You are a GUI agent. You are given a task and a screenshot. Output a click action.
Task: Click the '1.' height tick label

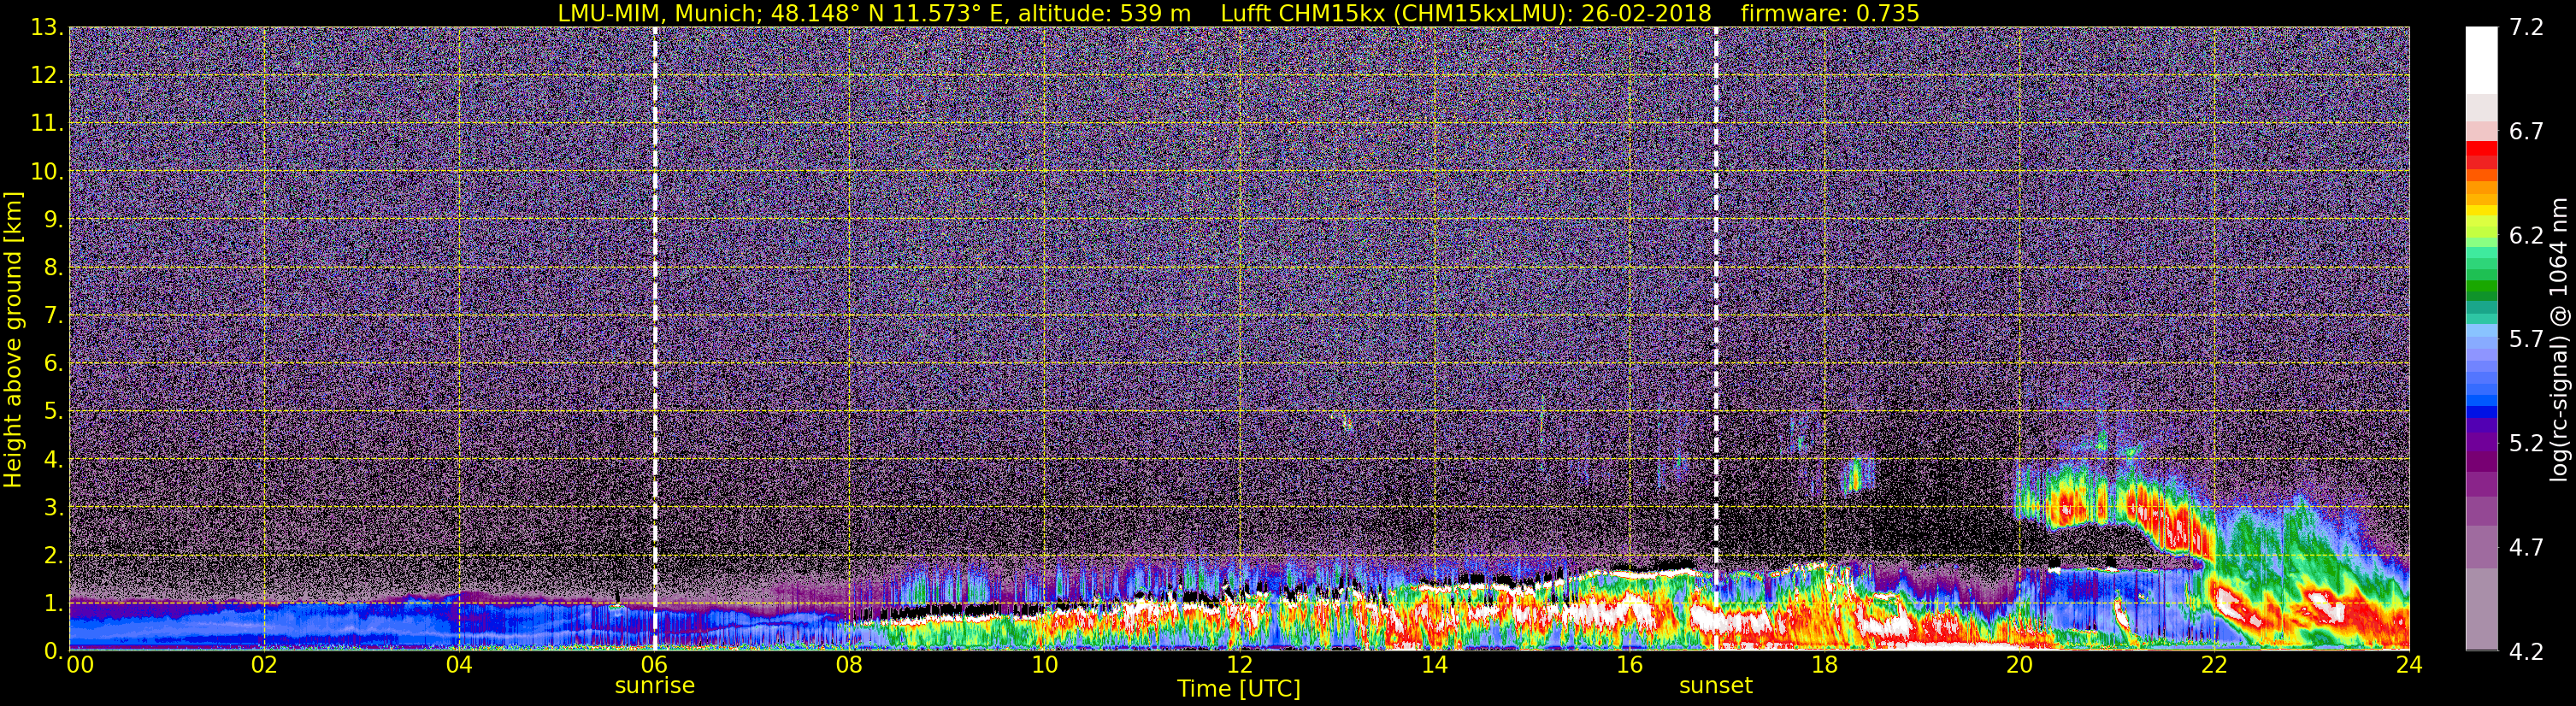[x=52, y=603]
